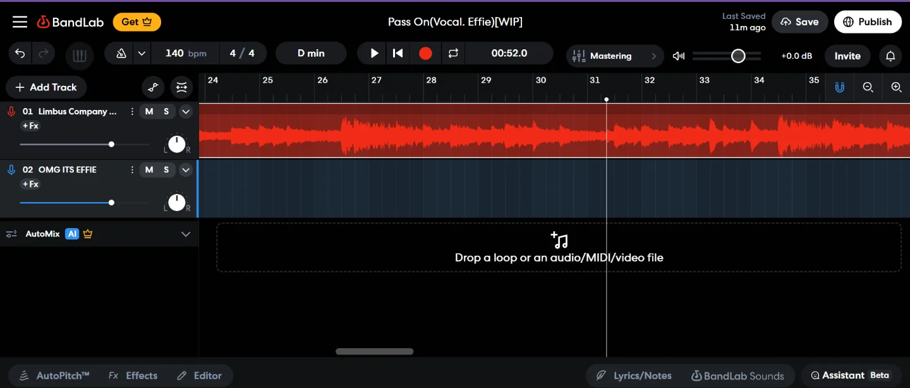Image resolution: width=910 pixels, height=388 pixels.
Task: Click the 00:52.0 time display
Action: [x=509, y=53]
